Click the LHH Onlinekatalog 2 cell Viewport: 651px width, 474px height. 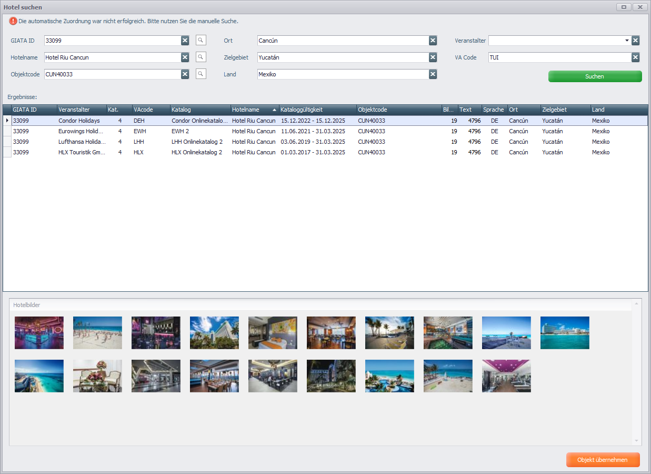click(200, 142)
